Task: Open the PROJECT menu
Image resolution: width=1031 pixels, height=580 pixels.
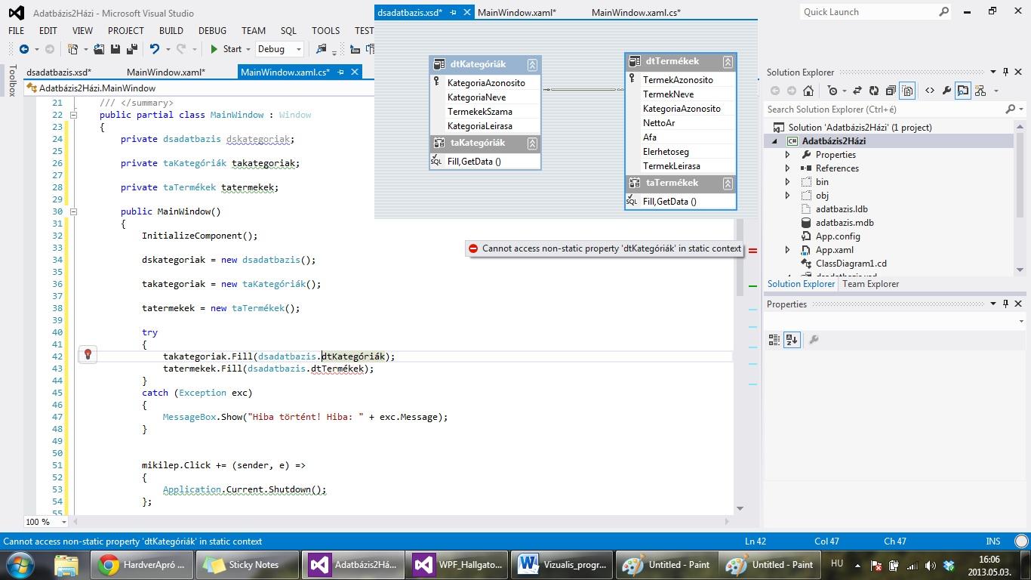Action: (x=126, y=31)
